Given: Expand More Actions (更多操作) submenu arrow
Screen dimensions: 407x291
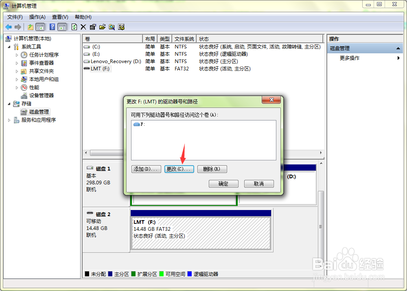Looking at the screenshot, I should (x=398, y=58).
